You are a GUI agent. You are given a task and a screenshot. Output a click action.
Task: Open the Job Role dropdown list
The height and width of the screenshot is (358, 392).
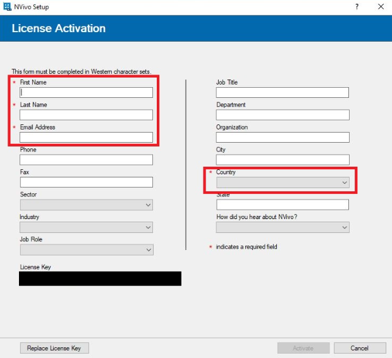(x=87, y=250)
